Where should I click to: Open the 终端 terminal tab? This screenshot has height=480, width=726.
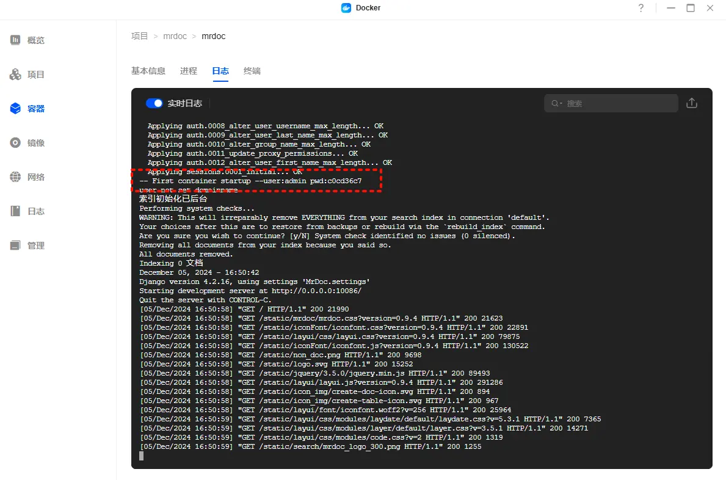[252, 71]
